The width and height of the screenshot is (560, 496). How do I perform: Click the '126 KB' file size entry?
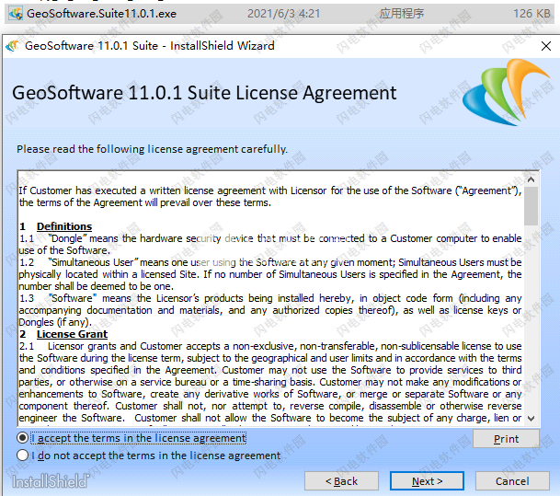pyautogui.click(x=531, y=14)
